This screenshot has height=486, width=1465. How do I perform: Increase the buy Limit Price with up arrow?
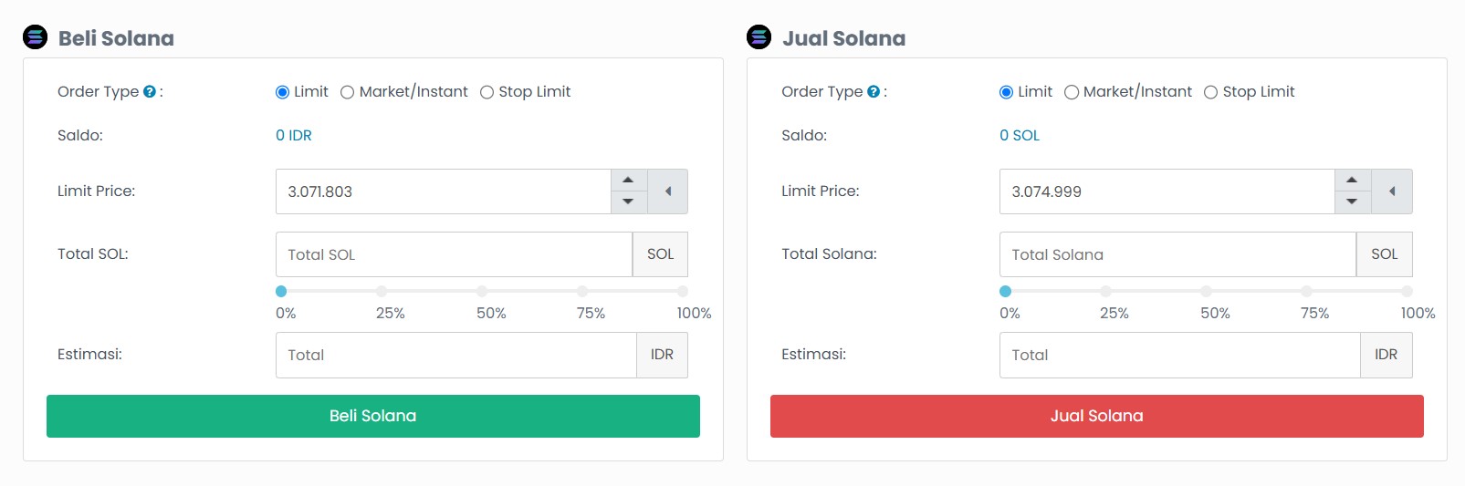pos(628,180)
